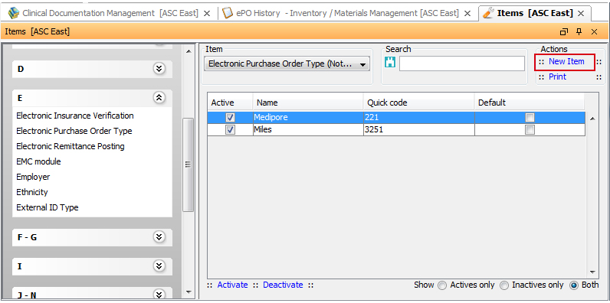This screenshot has height=303, width=610.
Task: Select the Items [ASC East] tab
Action: [535, 13]
